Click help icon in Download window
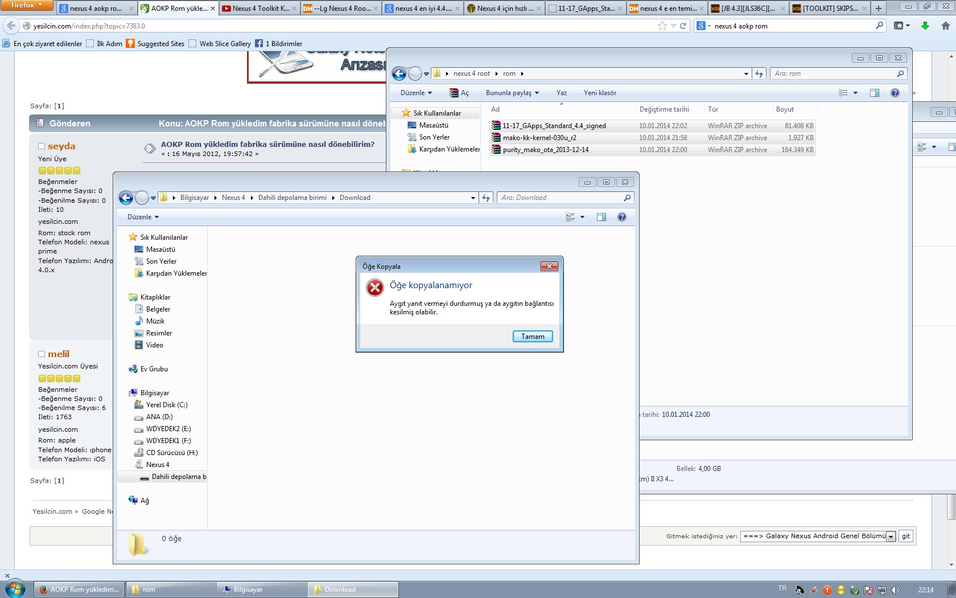Image resolution: width=956 pixels, height=598 pixels. (x=622, y=217)
